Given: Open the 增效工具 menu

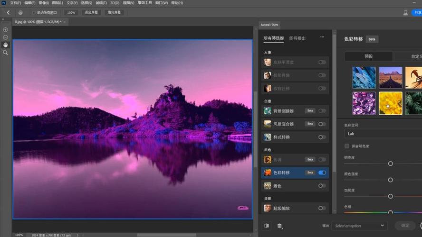Looking at the screenshot, I should pyautogui.click(x=145, y=3).
